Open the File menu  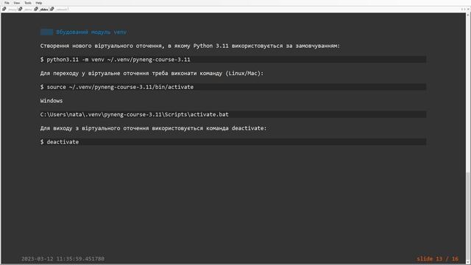pyautogui.click(x=7, y=3)
